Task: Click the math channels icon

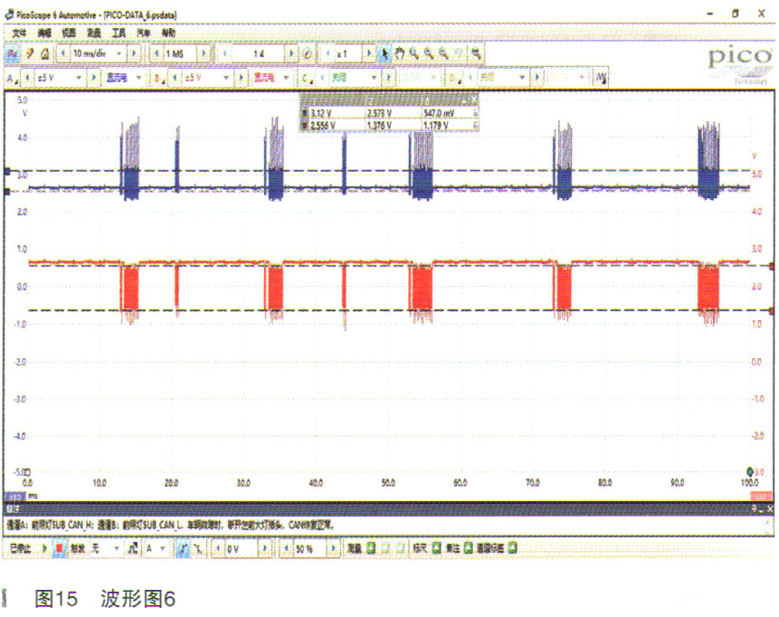Action: (601, 78)
